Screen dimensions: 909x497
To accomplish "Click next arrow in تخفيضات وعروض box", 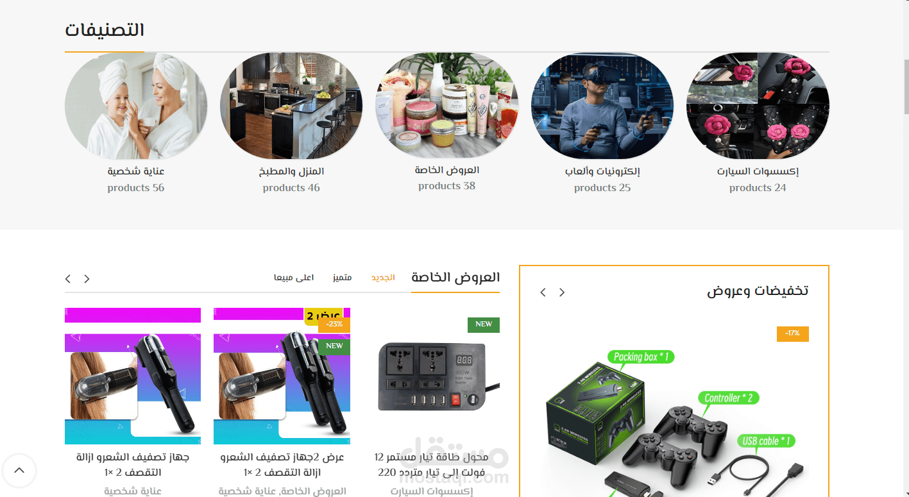I will click(x=562, y=292).
